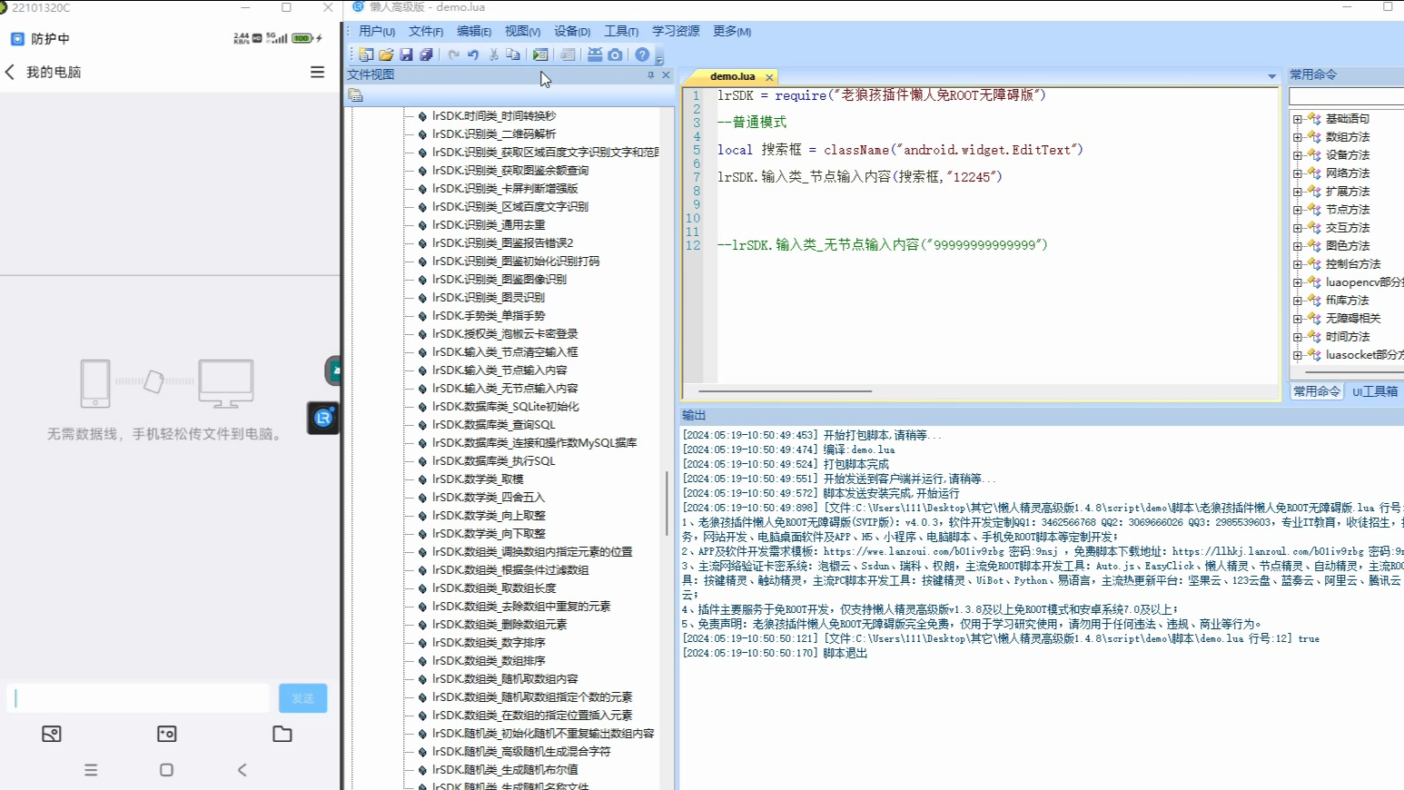Expand the 控制台方法 tree node
1404x790 pixels.
coord(1298,264)
